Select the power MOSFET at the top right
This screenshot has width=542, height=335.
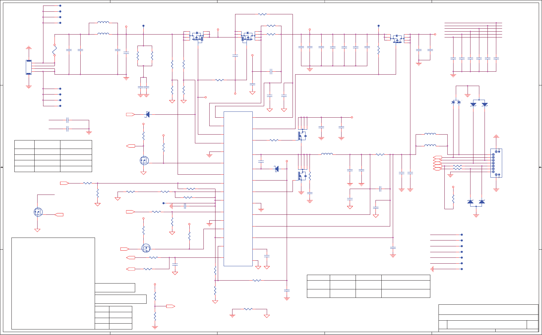pos(397,38)
